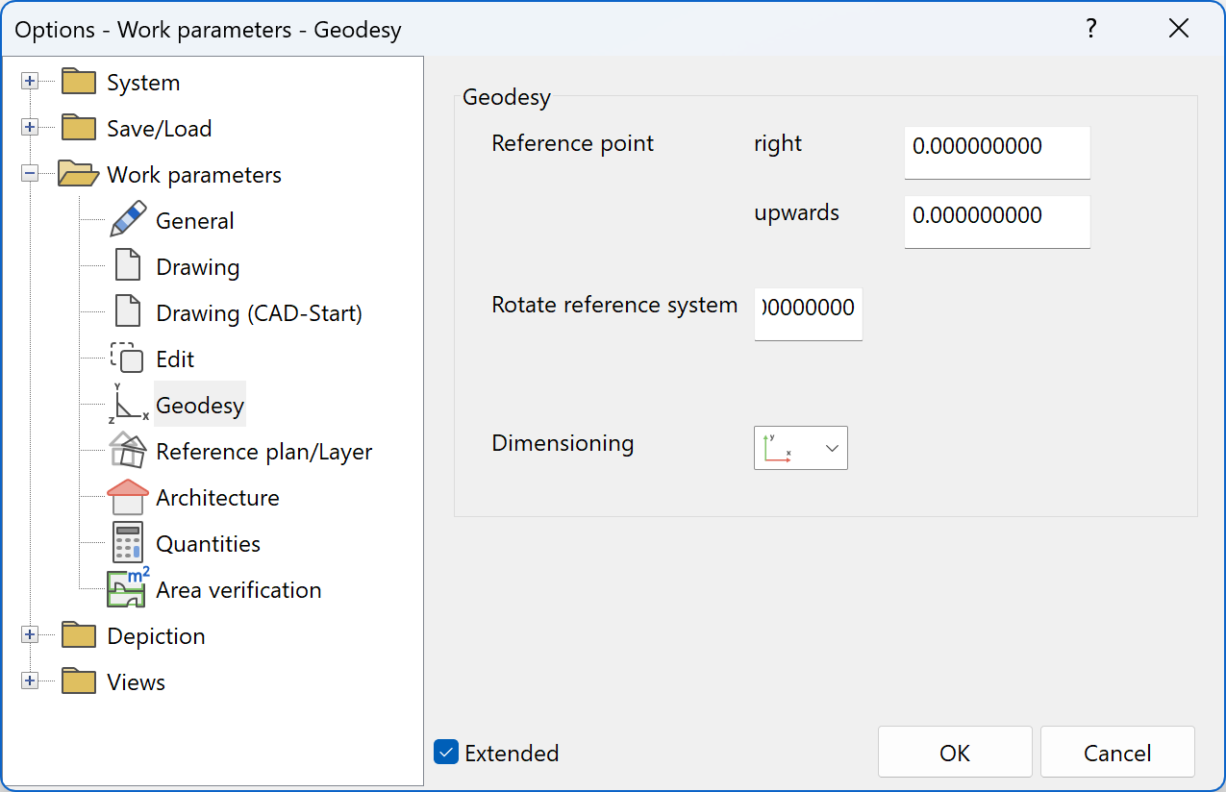
Task: Click the Geodesy coordinate axes icon
Action: point(129,405)
